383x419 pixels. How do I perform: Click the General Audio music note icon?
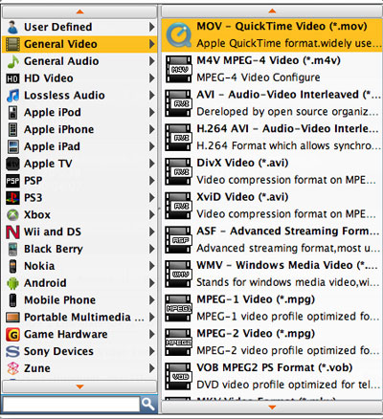(x=12, y=61)
